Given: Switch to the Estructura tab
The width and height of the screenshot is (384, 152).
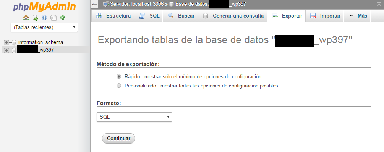Looking at the screenshot, I should [x=113, y=16].
